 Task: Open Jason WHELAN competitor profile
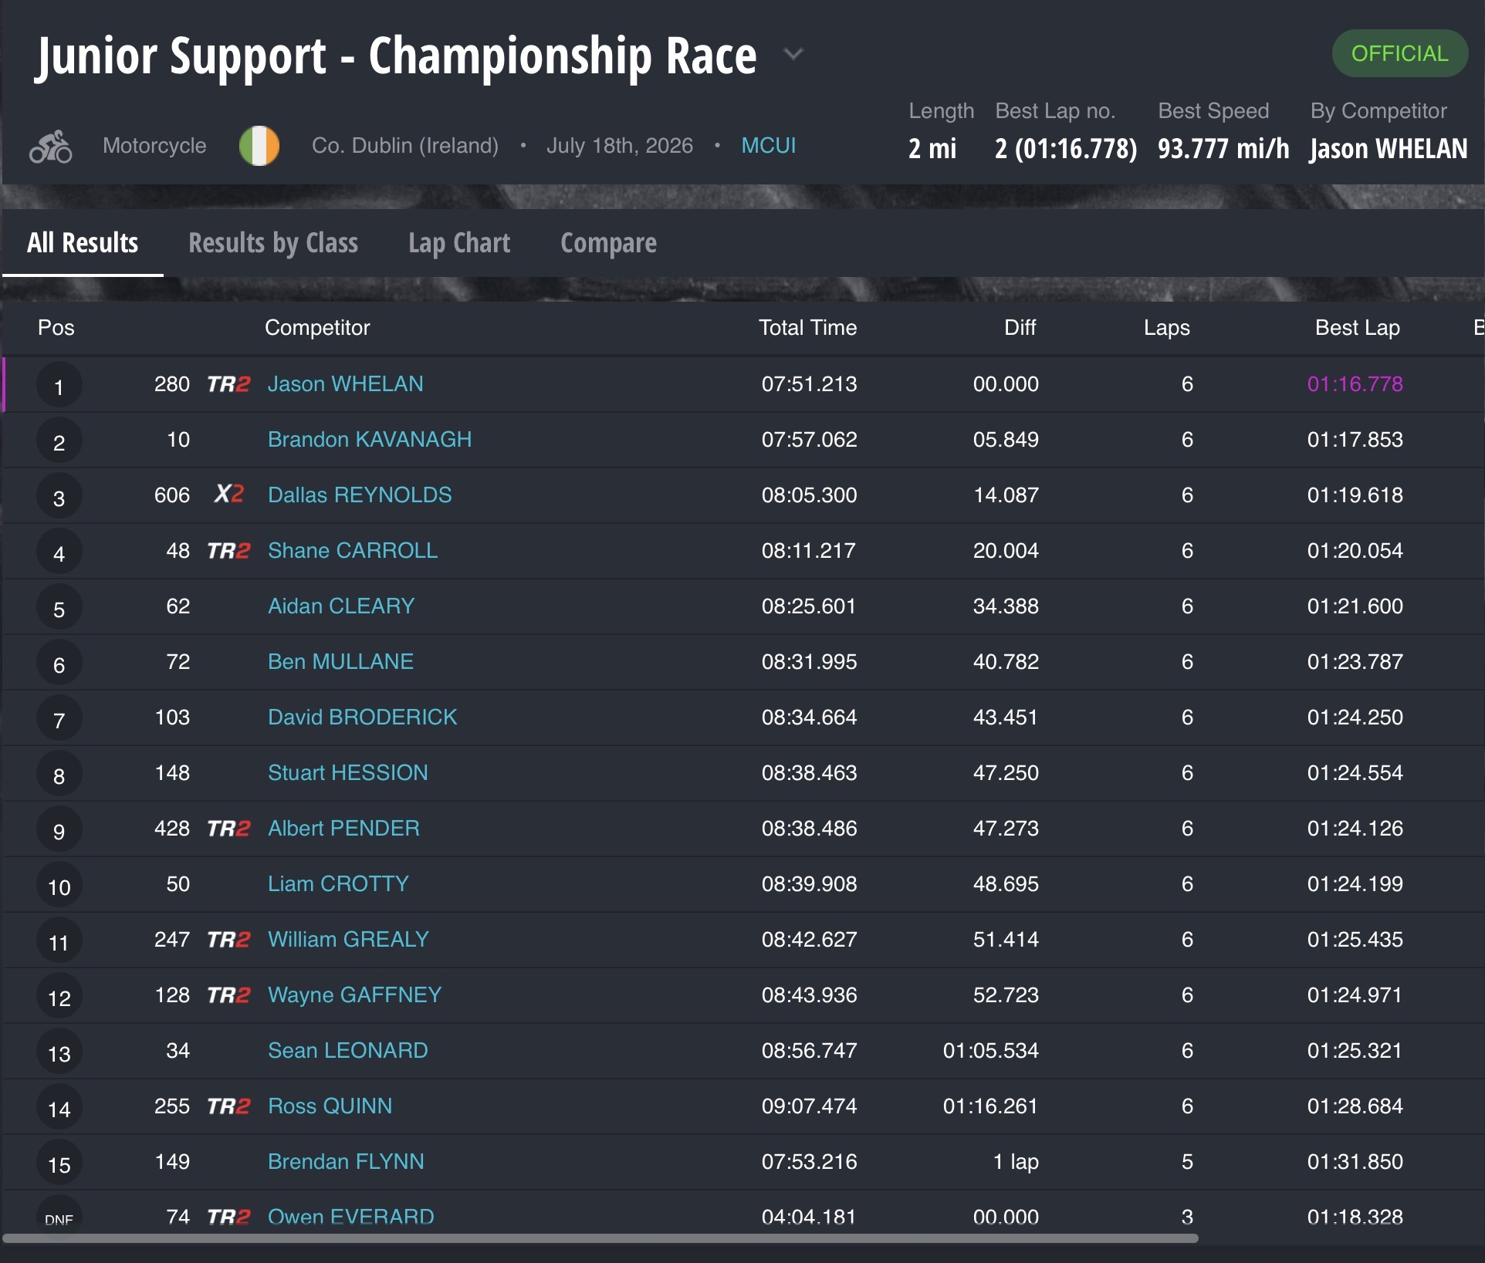click(x=346, y=384)
